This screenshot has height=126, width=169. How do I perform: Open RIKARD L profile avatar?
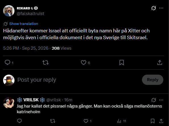(x=9, y=11)
